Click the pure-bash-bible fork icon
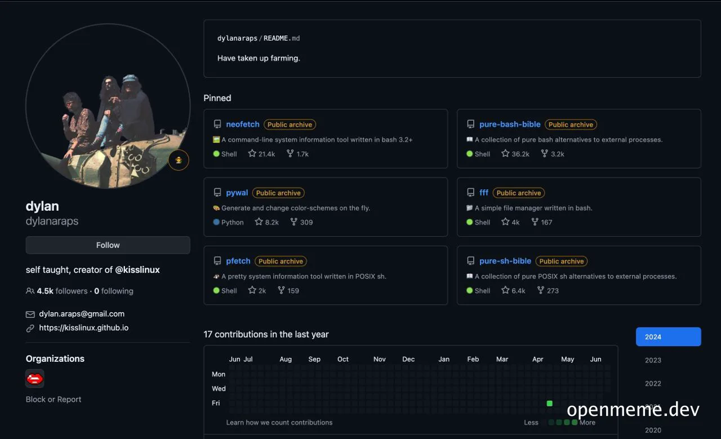721x439 pixels. click(x=545, y=153)
